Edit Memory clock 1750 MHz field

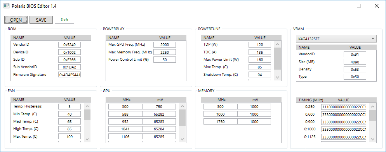coord(220,121)
